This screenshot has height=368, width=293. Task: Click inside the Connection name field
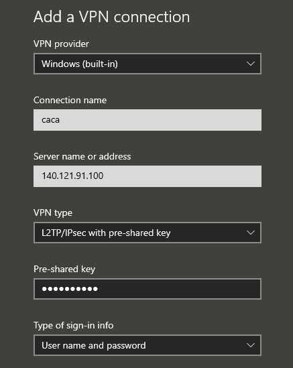coord(148,120)
